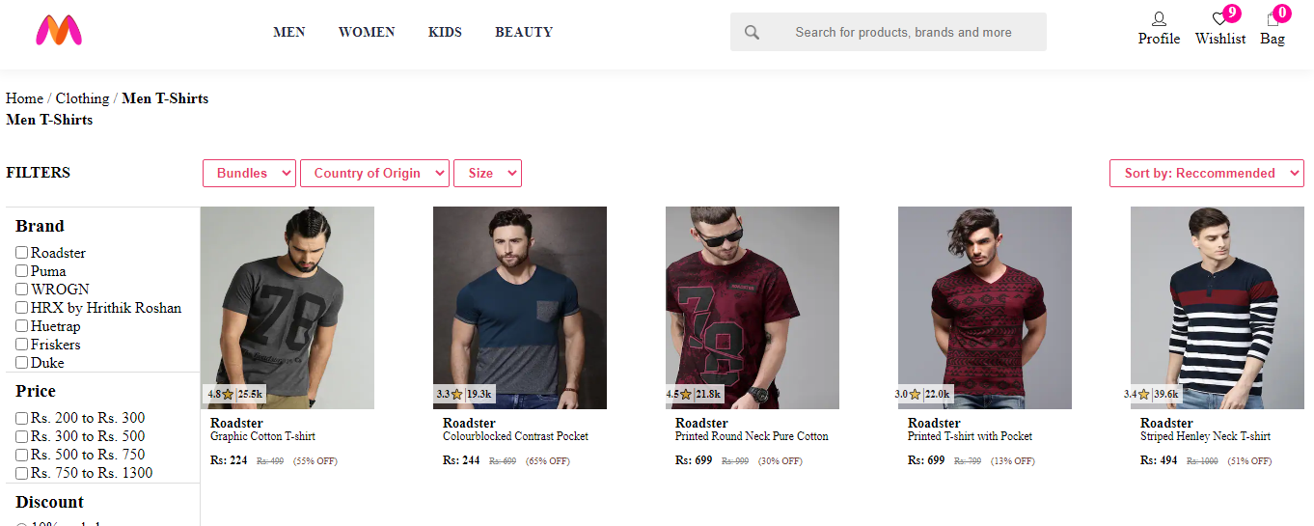Go to Home breadcrumb link
1314x526 pixels.
[x=24, y=98]
